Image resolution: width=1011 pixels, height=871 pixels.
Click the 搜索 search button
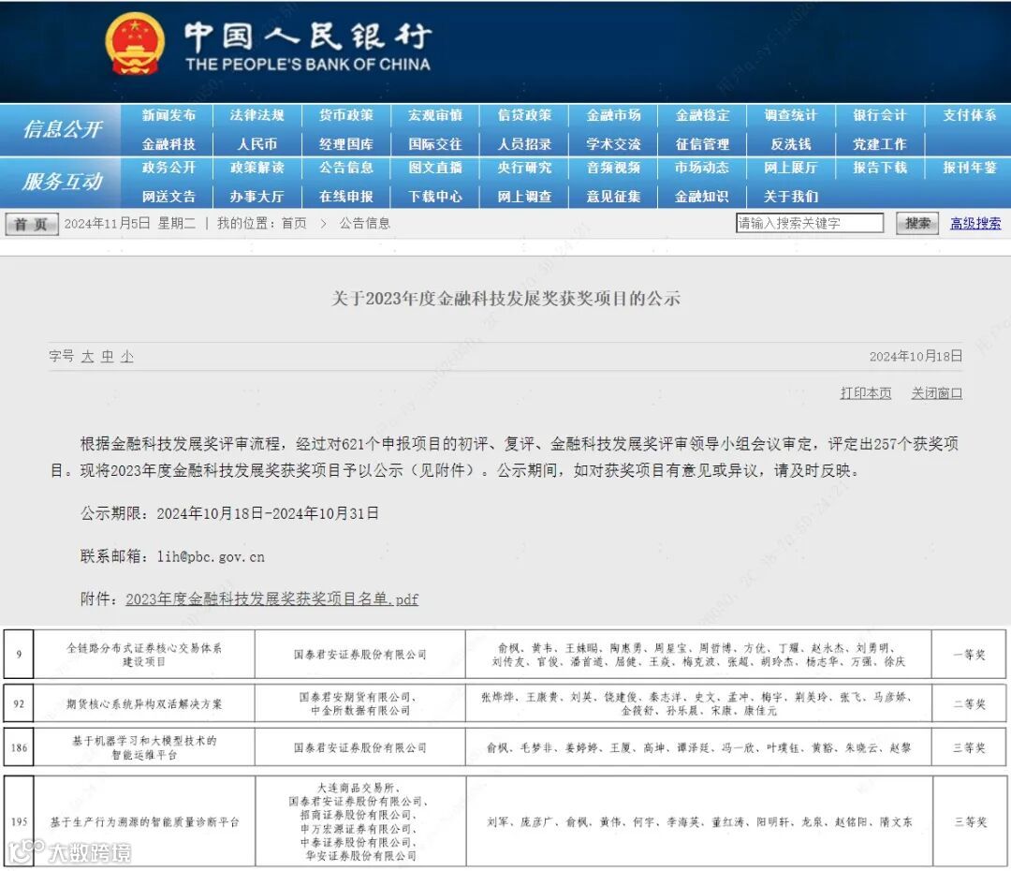click(x=917, y=223)
